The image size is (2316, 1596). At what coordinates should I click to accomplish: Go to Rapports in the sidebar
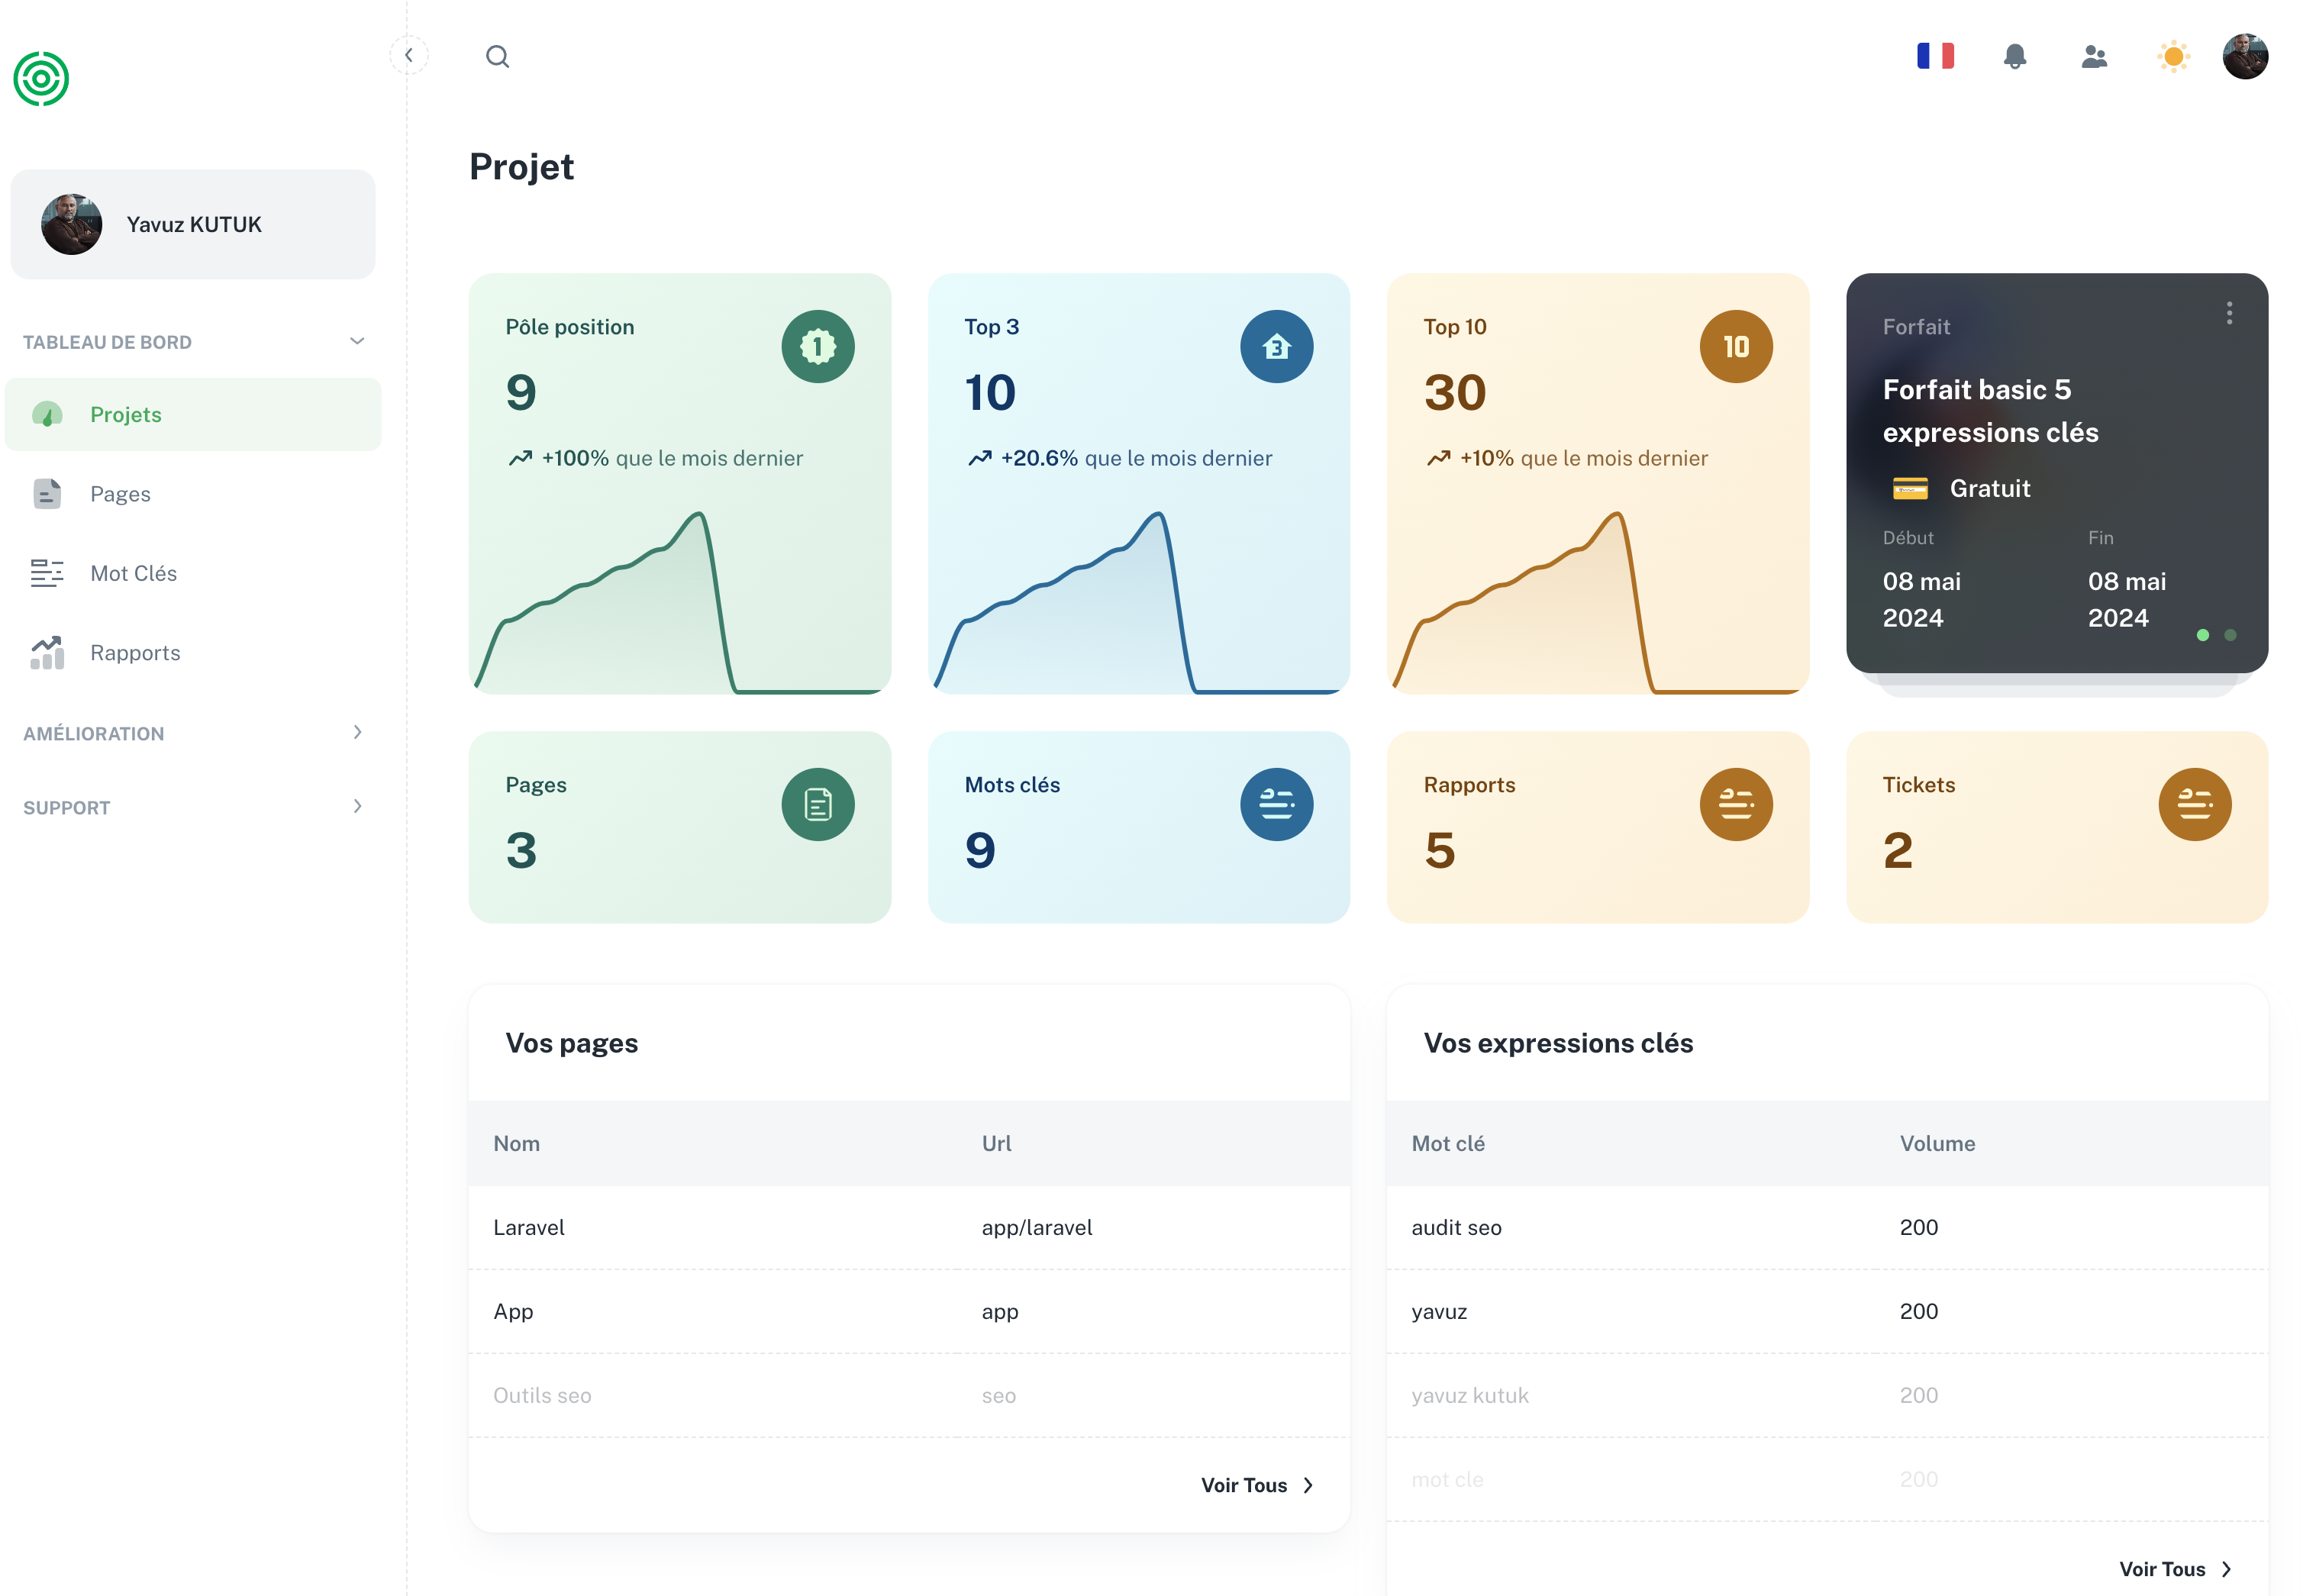[x=135, y=653]
